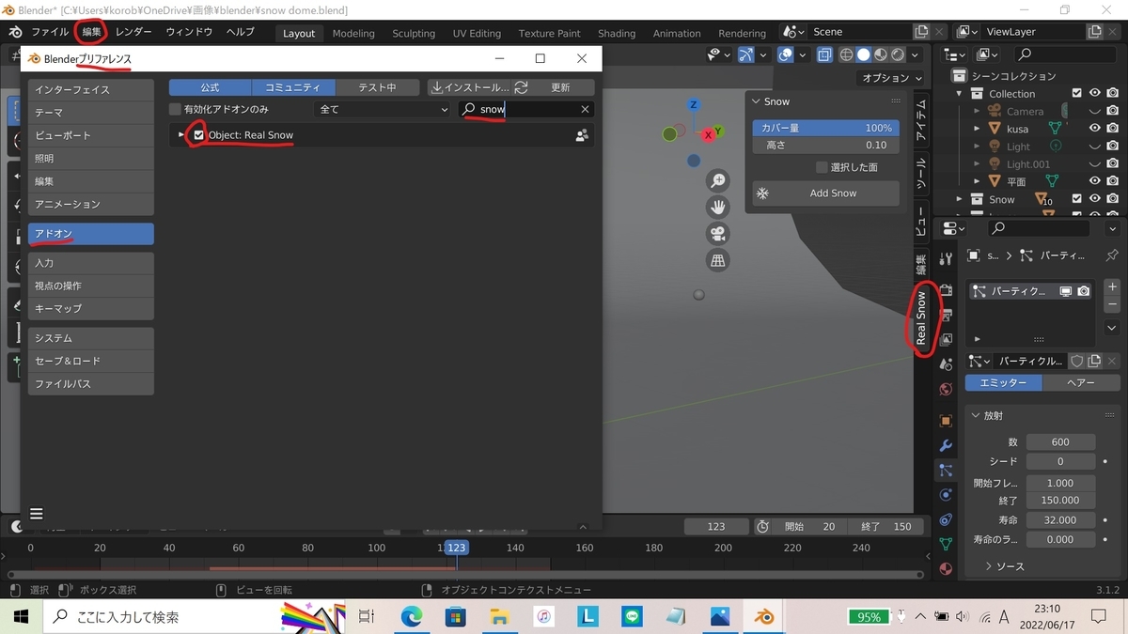Open Object Constraints properties tab icon
The image size is (1128, 634).
point(946,518)
